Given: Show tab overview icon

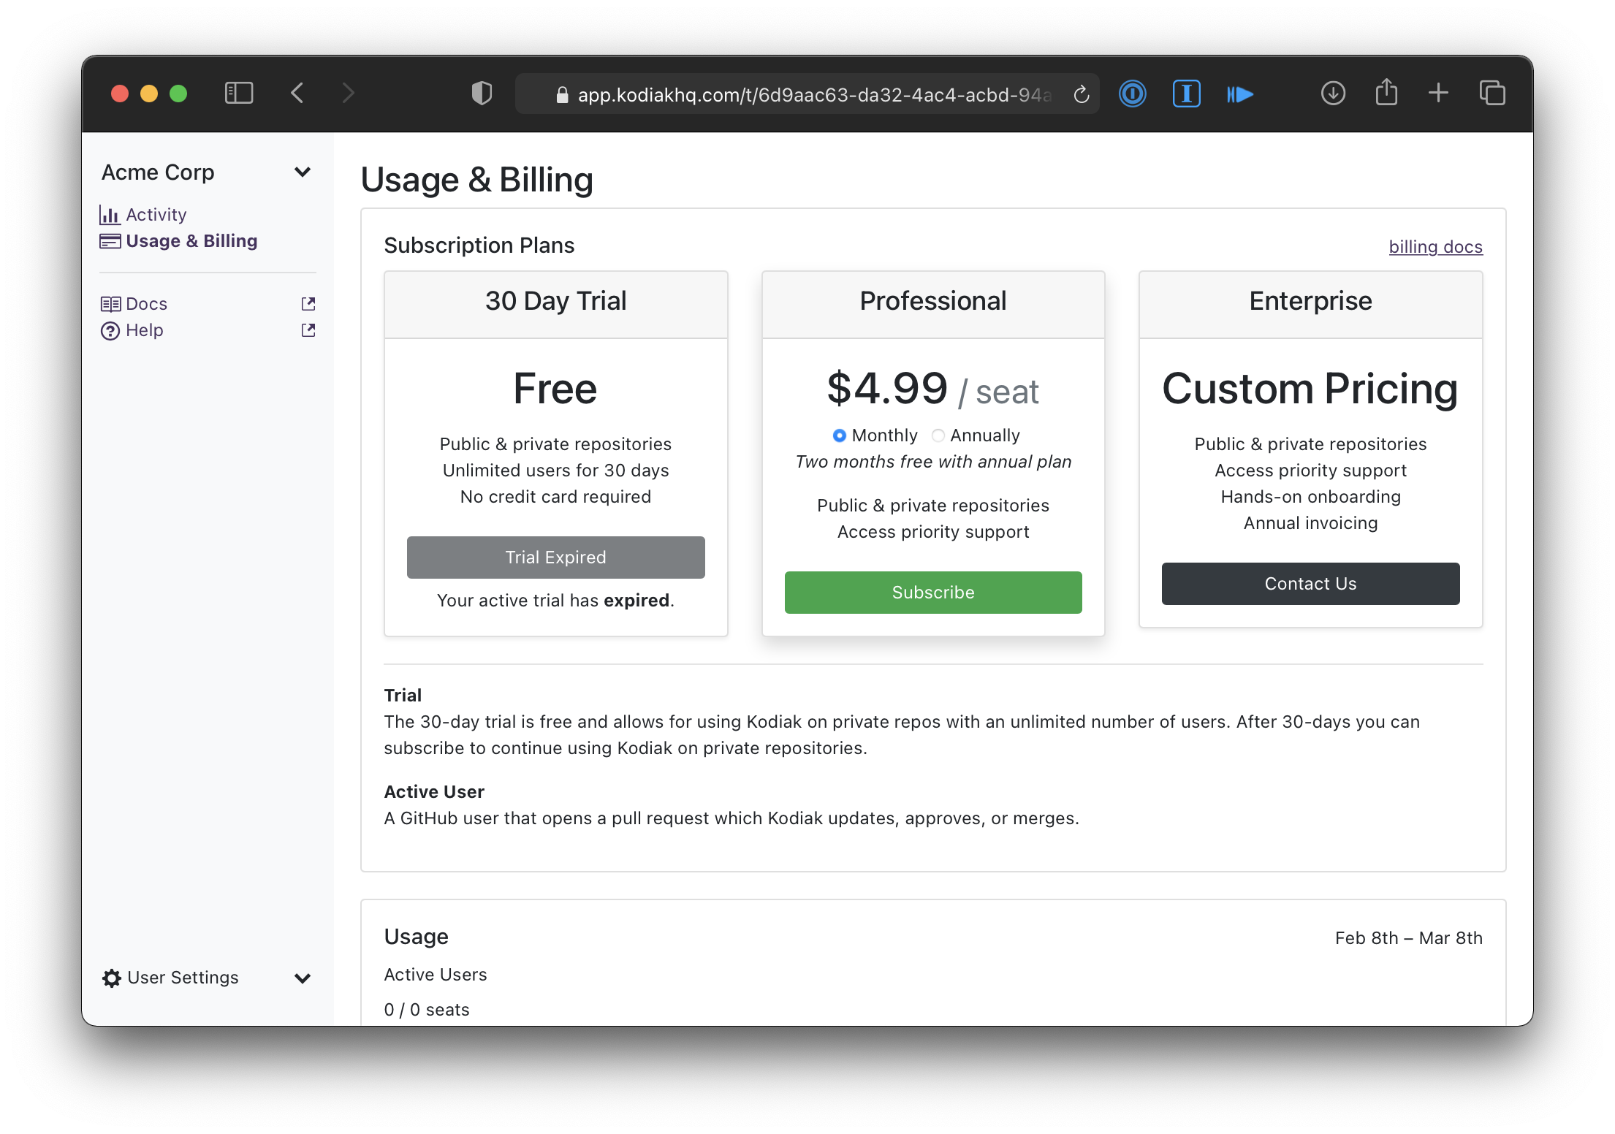Looking at the screenshot, I should 1491,94.
